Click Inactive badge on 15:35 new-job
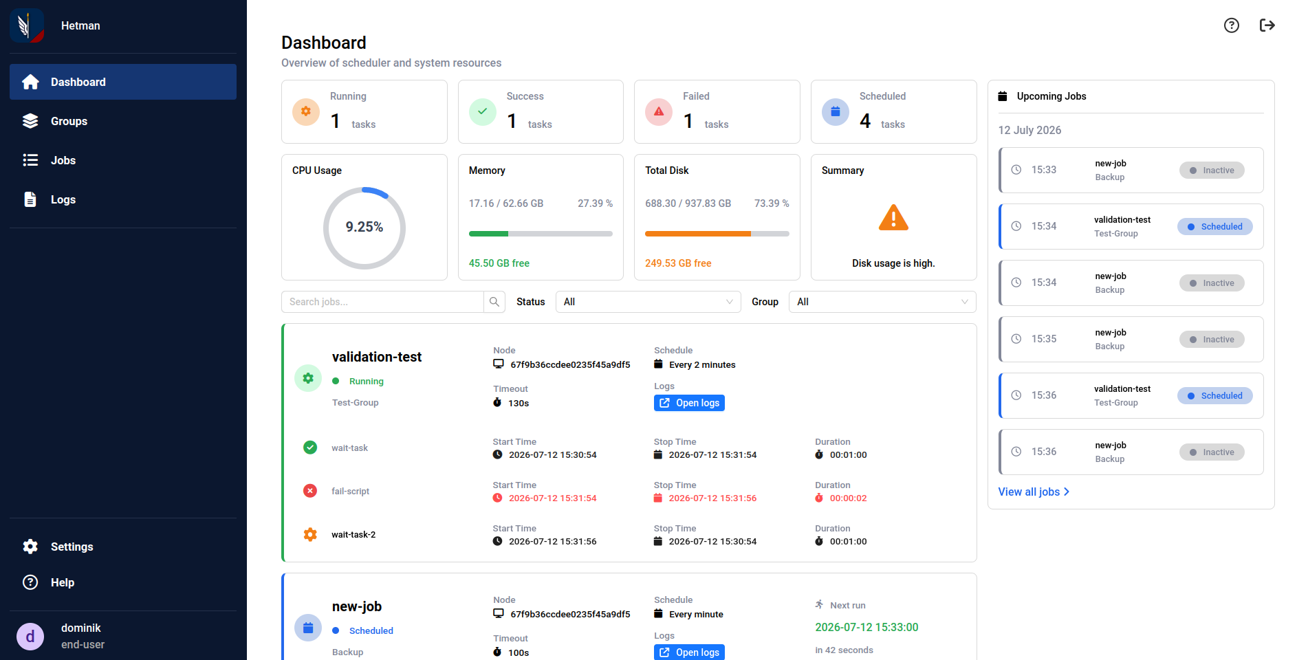The width and height of the screenshot is (1308, 660). click(1212, 339)
